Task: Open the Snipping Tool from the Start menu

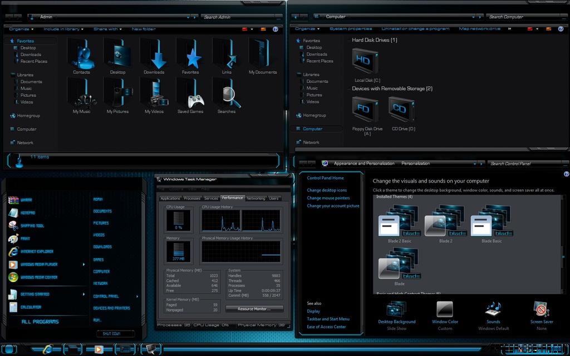Action: point(13,225)
